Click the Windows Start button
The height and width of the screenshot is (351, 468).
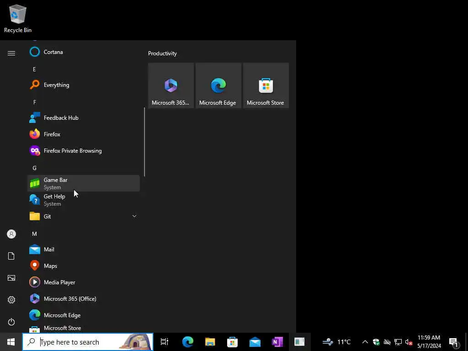tap(11, 342)
